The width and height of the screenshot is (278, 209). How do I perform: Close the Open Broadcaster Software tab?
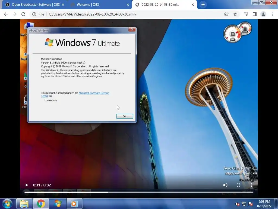point(63,5)
